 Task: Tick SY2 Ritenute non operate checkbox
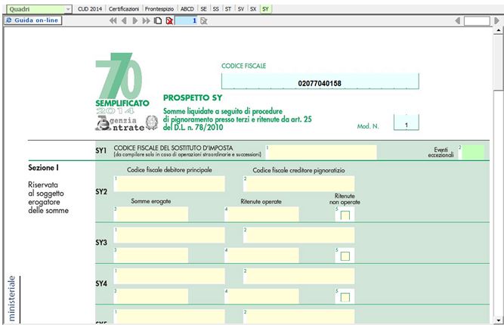pyautogui.click(x=345, y=215)
